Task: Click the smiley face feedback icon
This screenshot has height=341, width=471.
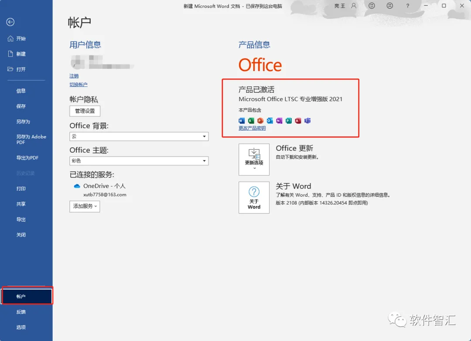Action: pos(372,6)
